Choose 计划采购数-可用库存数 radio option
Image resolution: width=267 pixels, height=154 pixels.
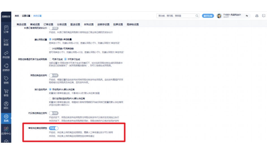[50, 49]
